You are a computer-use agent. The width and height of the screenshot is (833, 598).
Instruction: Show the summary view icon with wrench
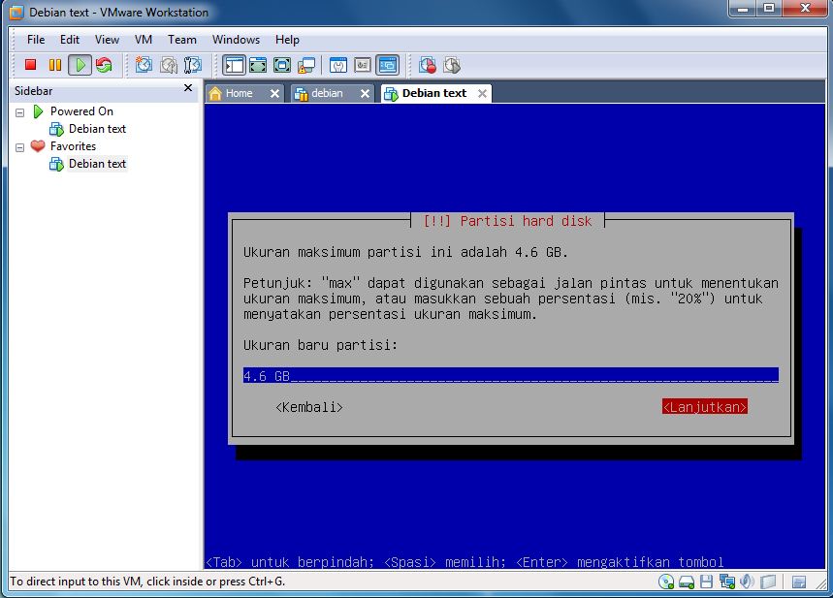point(337,65)
